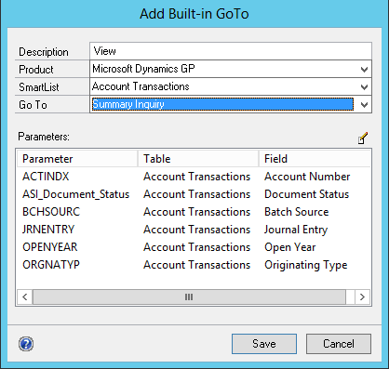This screenshot has width=389, height=369.
Task: Select the ASI_Document_Status parameter
Action: pyautogui.click(x=75, y=194)
